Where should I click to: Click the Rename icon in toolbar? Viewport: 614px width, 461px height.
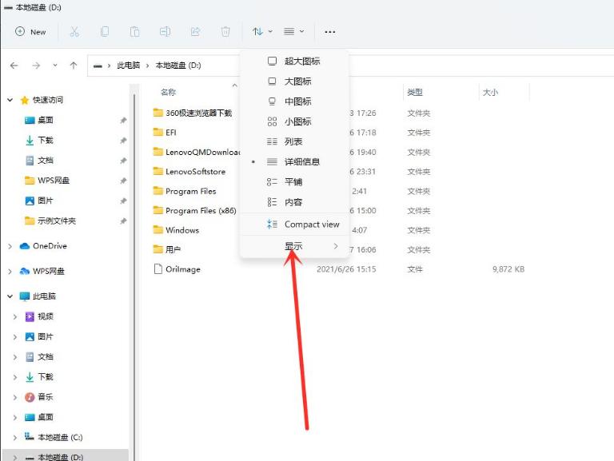(165, 32)
